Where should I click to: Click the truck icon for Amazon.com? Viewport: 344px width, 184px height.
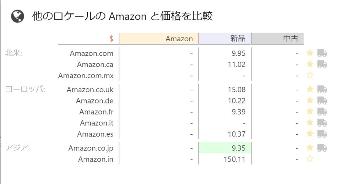point(322,53)
